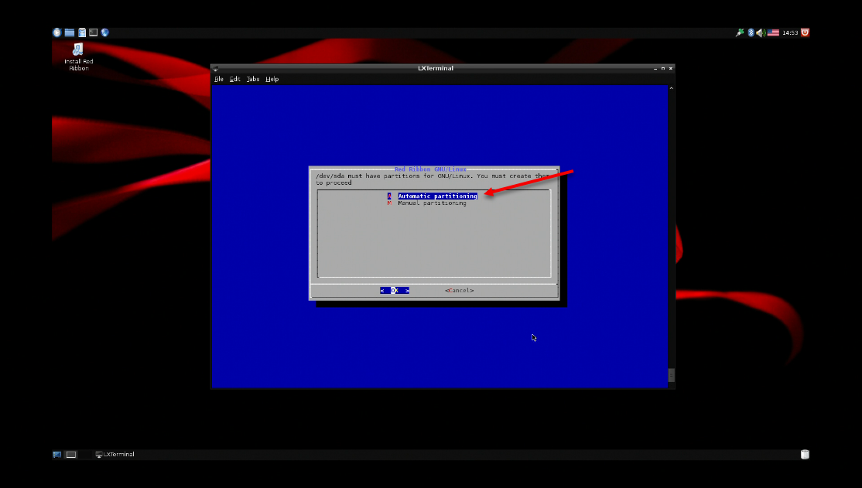Open the main menu launcher on top panel
The image size is (862, 488).
(x=56, y=32)
